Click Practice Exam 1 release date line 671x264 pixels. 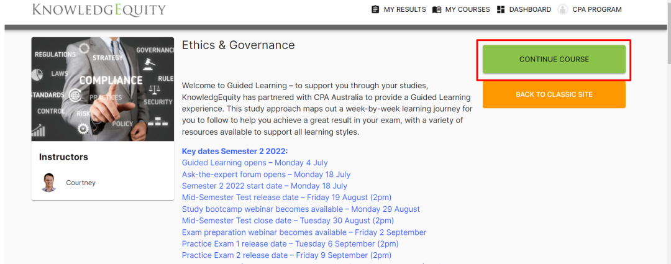[290, 244]
